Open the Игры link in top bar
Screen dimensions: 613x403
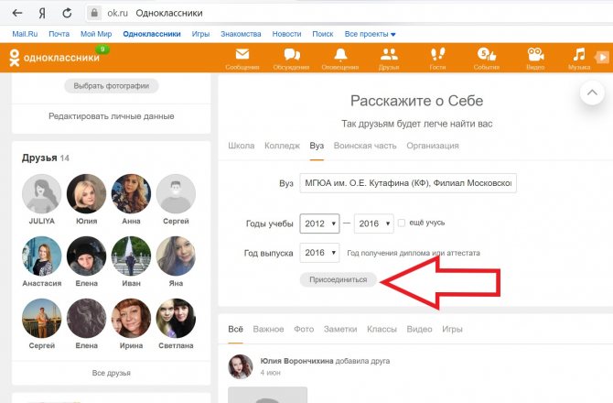pos(200,34)
